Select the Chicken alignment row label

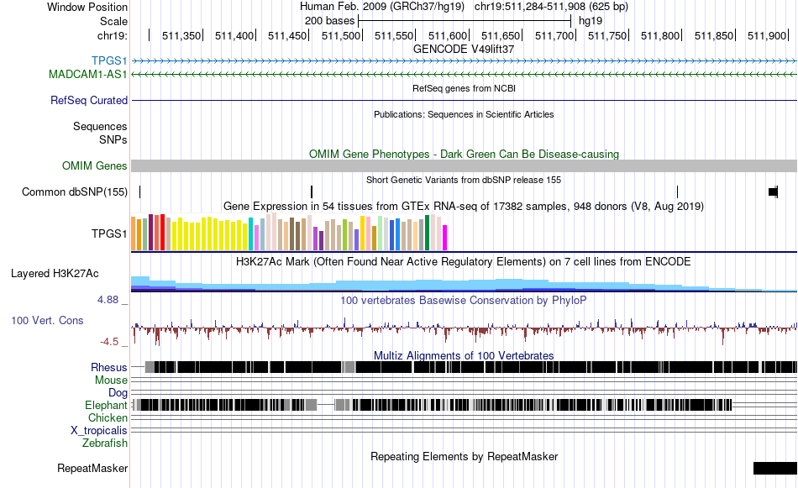(x=108, y=417)
